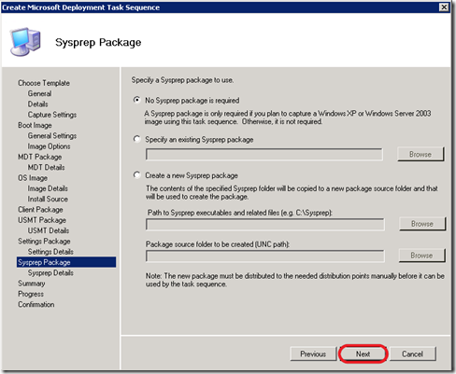This screenshot has height=374, width=456.
Task: Proceed with the Next button
Action: coord(363,353)
